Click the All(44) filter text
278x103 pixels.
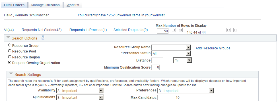pos(9,30)
